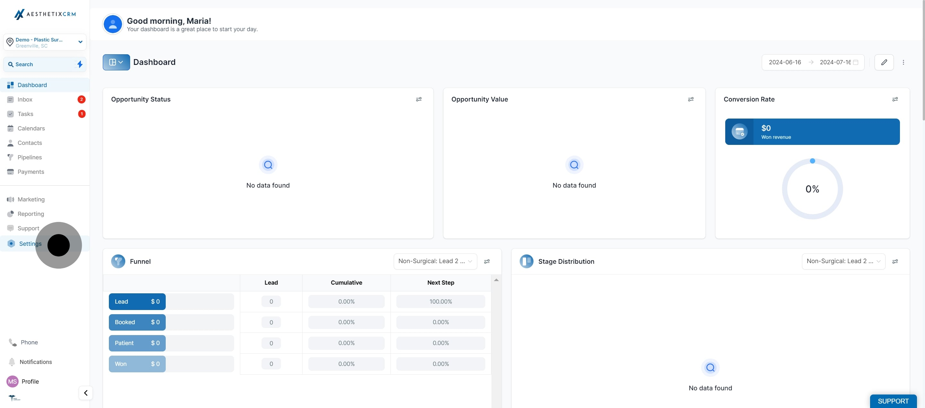Open Opportunity Status widget filter settings
The image size is (925, 408).
tap(419, 99)
